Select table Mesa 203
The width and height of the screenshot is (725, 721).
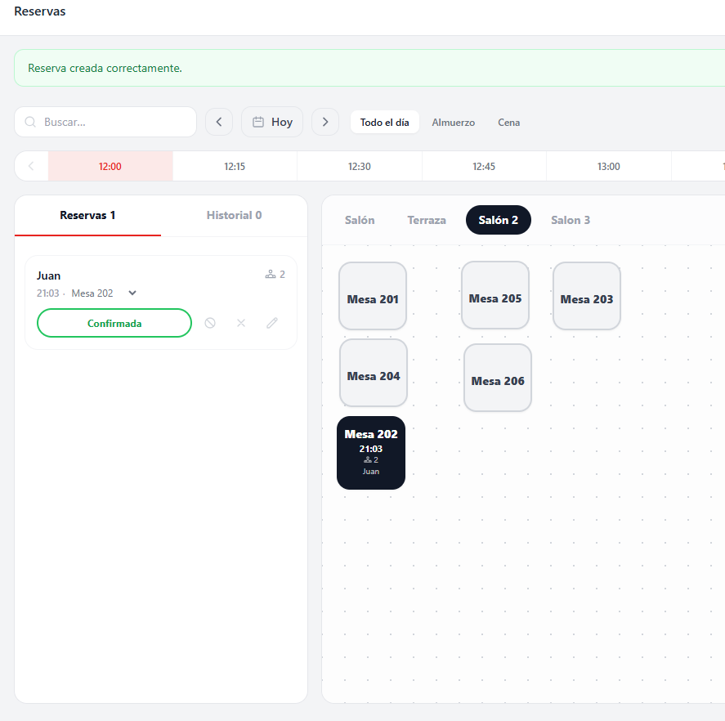point(587,296)
